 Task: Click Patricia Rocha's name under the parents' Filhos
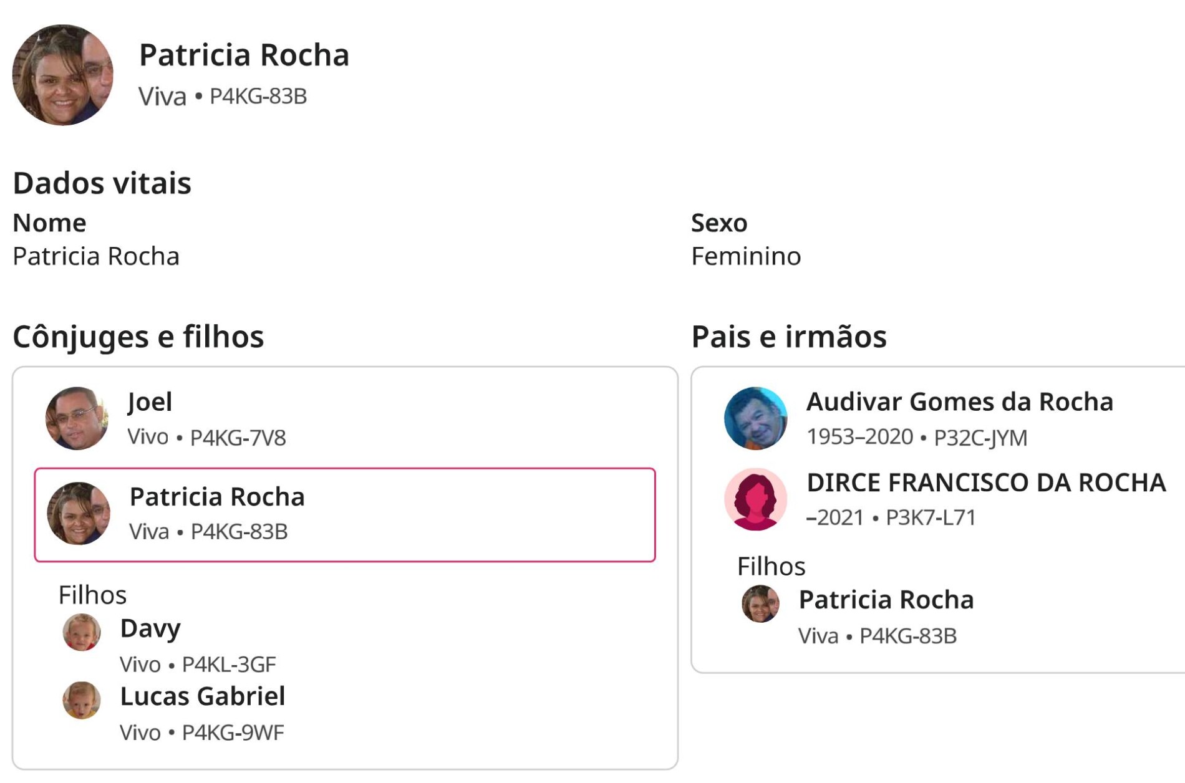(x=886, y=600)
